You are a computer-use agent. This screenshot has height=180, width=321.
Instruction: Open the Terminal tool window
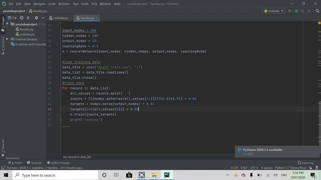coord(34,163)
